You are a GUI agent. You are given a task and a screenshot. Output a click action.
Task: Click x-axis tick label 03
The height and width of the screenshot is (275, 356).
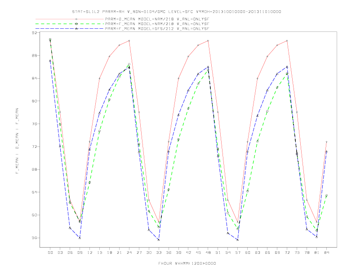point(60,253)
